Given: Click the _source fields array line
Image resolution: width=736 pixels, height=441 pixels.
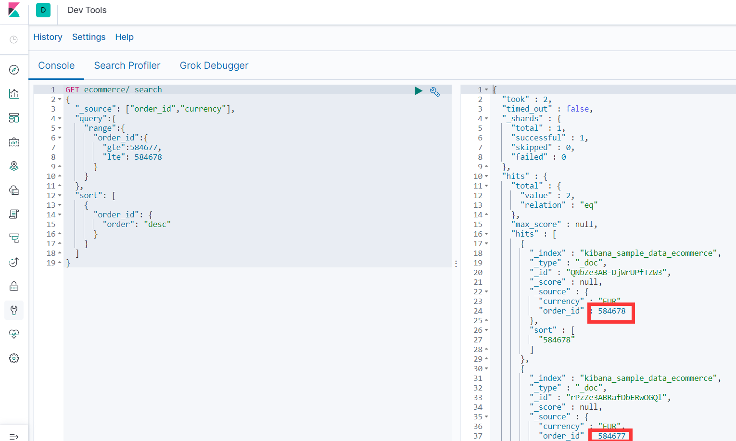Looking at the screenshot, I should coord(155,109).
